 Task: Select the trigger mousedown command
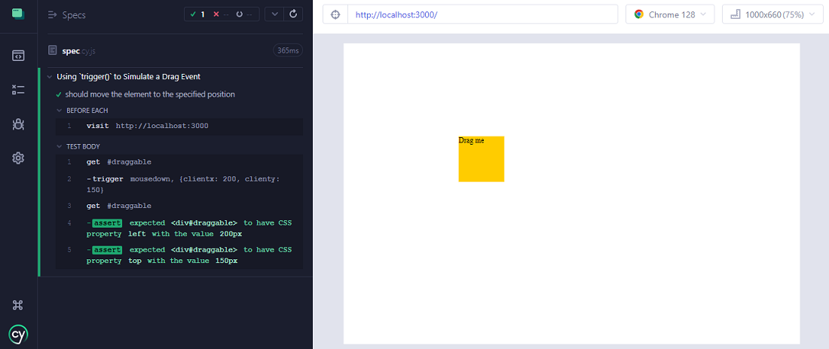click(179, 184)
